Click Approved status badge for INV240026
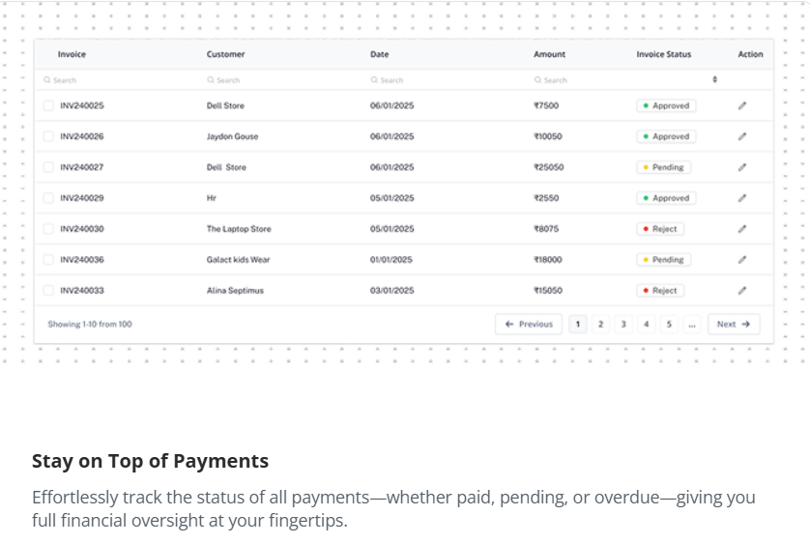Viewport: 810px width, 544px height. coord(666,136)
